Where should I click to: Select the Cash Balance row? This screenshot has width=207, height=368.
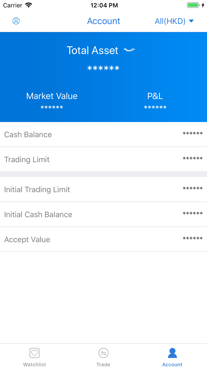click(x=103, y=134)
